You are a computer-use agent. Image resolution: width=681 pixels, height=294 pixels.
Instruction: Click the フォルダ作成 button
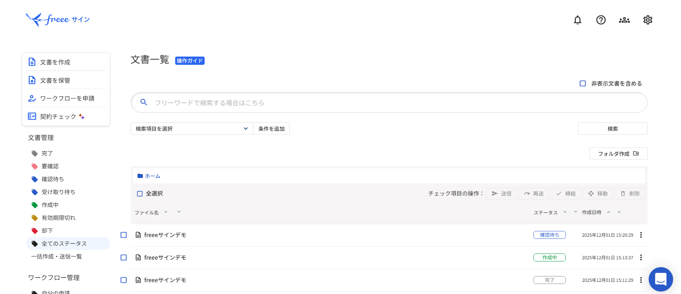click(618, 154)
